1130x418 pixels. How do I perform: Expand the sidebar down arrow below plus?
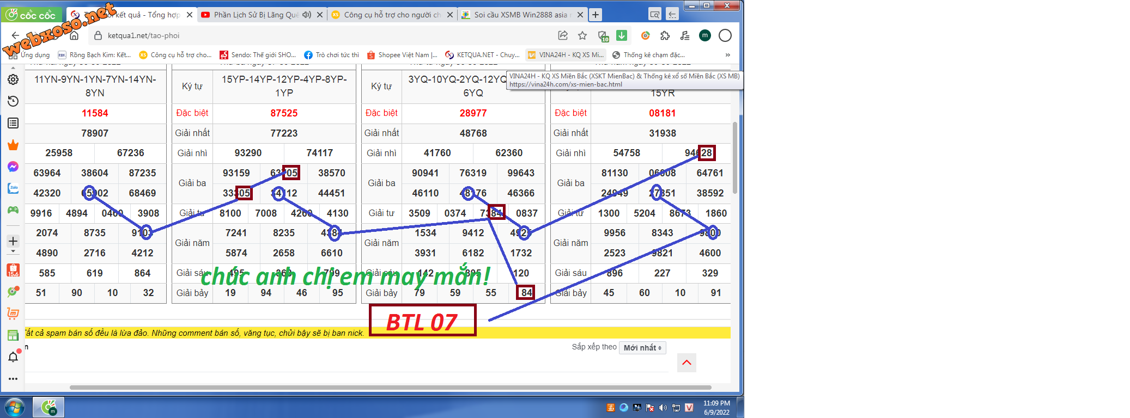click(13, 252)
